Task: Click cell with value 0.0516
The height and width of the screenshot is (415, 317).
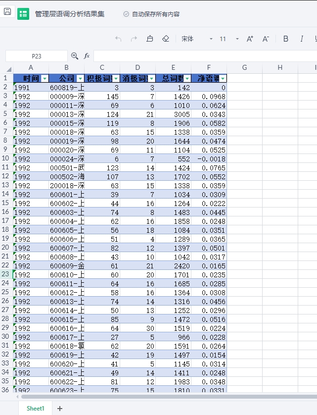Action: (209, 319)
